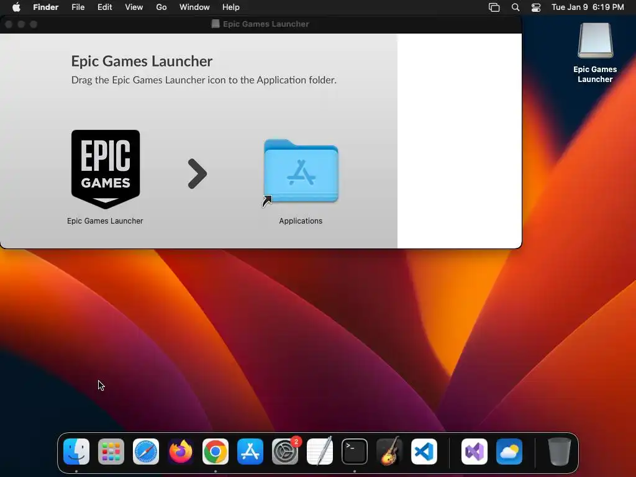Screen dimensions: 636x477
Task: Open the Trash in the Dock
Action: click(560, 452)
